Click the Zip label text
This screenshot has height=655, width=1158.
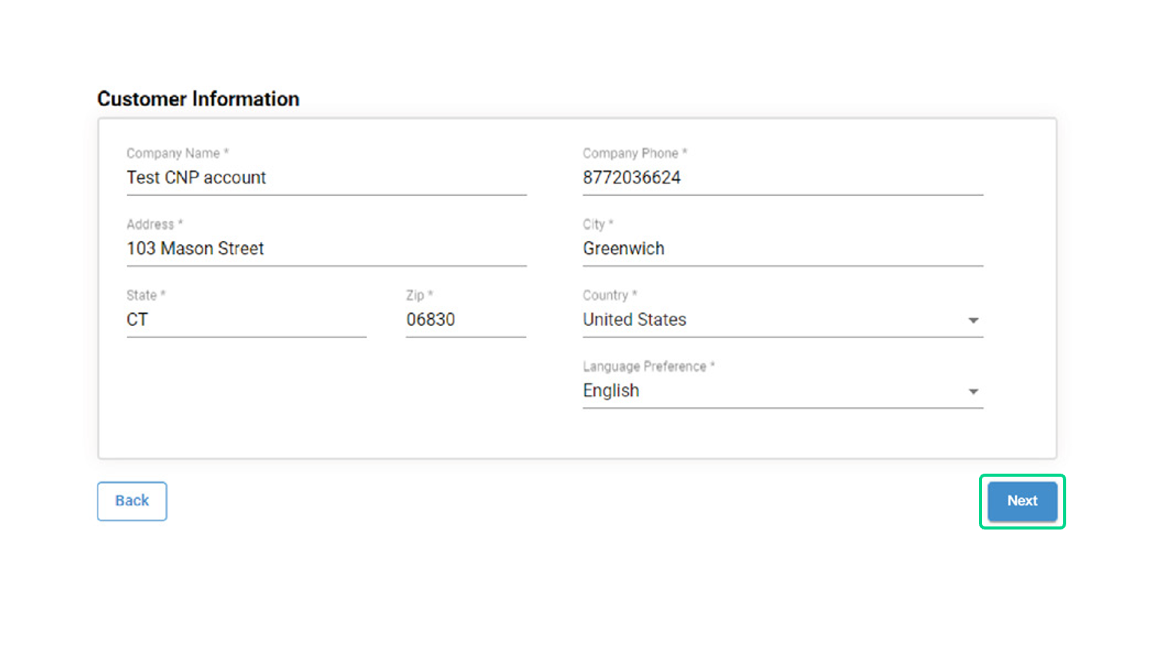click(x=415, y=295)
